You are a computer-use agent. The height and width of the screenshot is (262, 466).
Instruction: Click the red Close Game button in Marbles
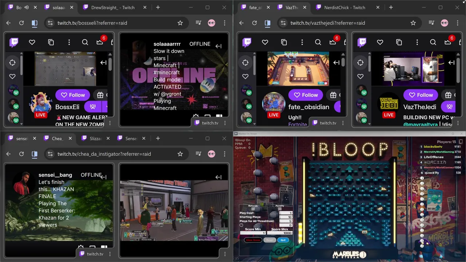click(253, 240)
